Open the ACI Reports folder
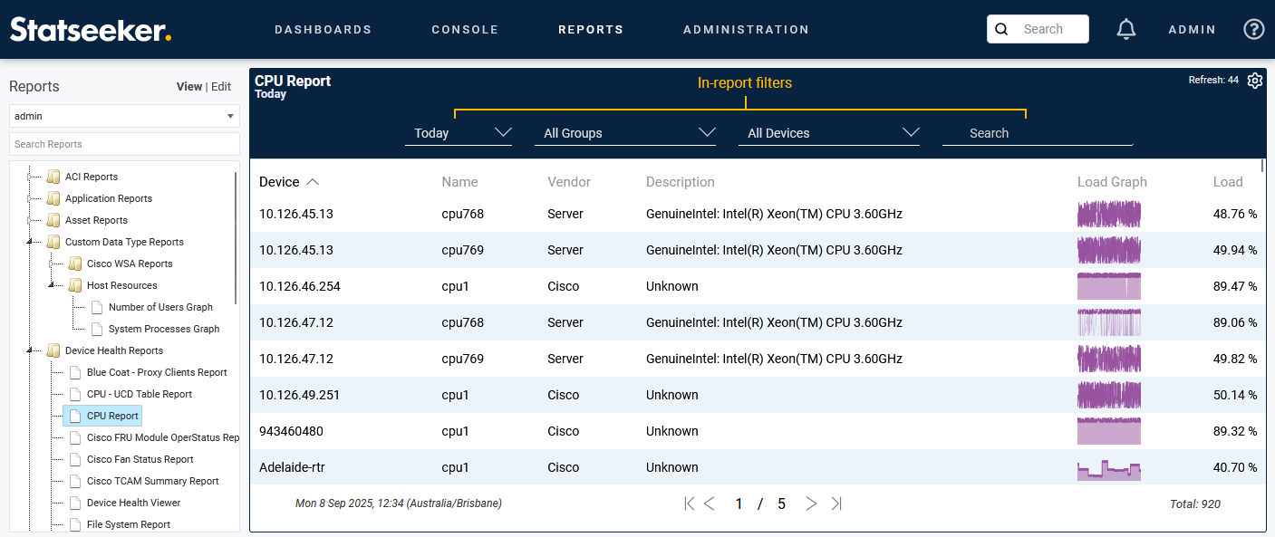This screenshot has width=1275, height=537. coord(91,177)
